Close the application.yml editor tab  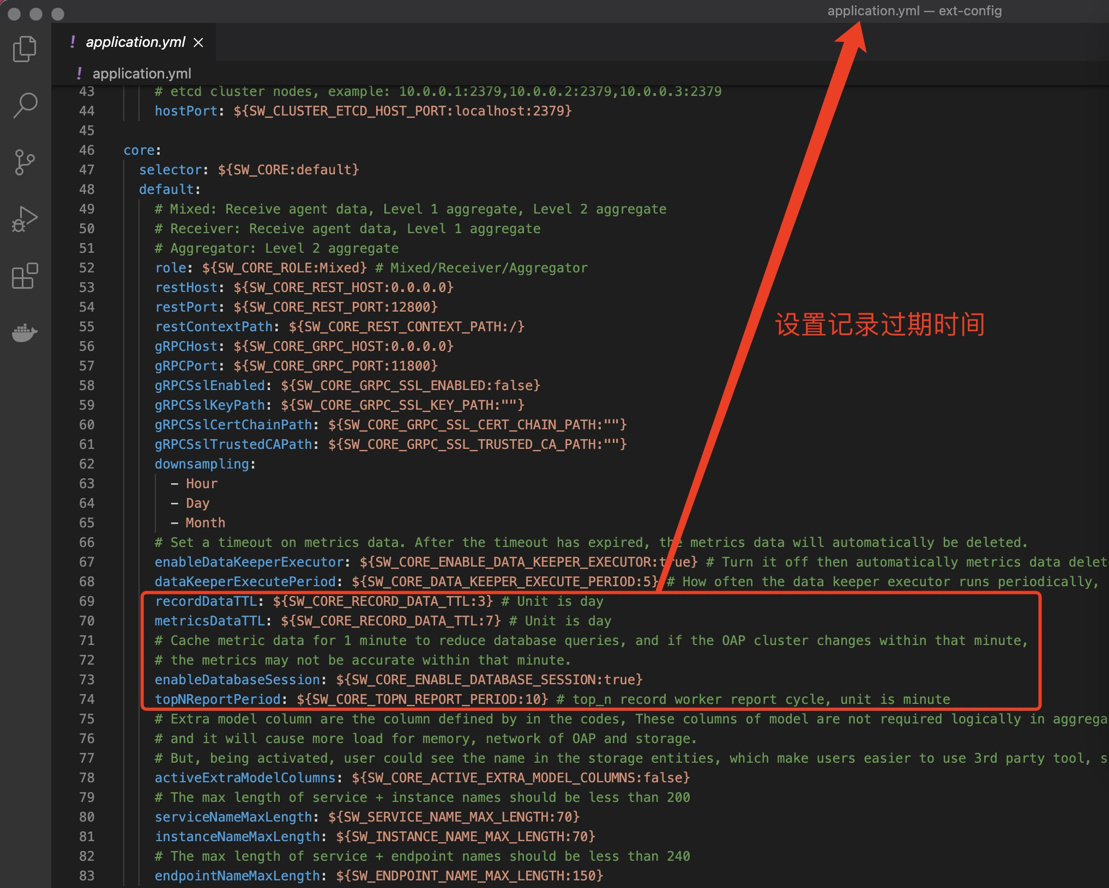tap(198, 42)
